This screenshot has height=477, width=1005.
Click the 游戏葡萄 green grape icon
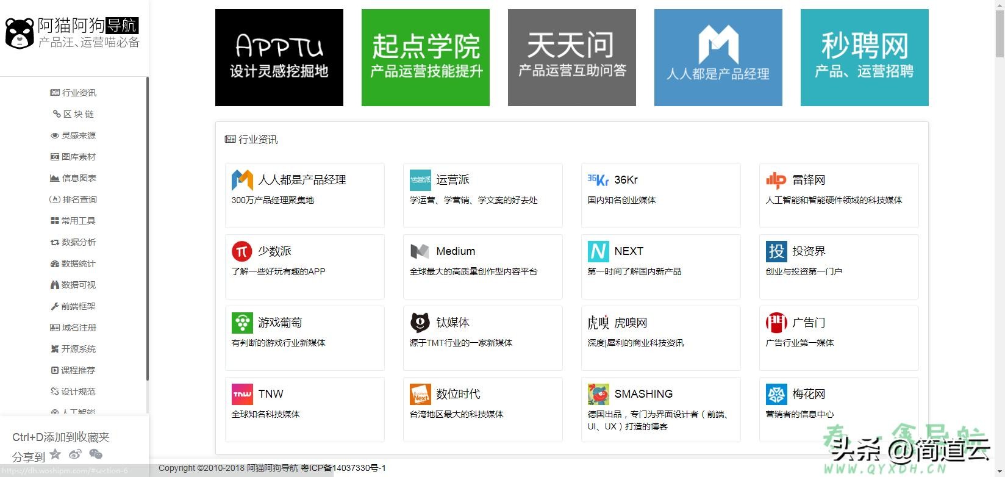[x=242, y=323]
